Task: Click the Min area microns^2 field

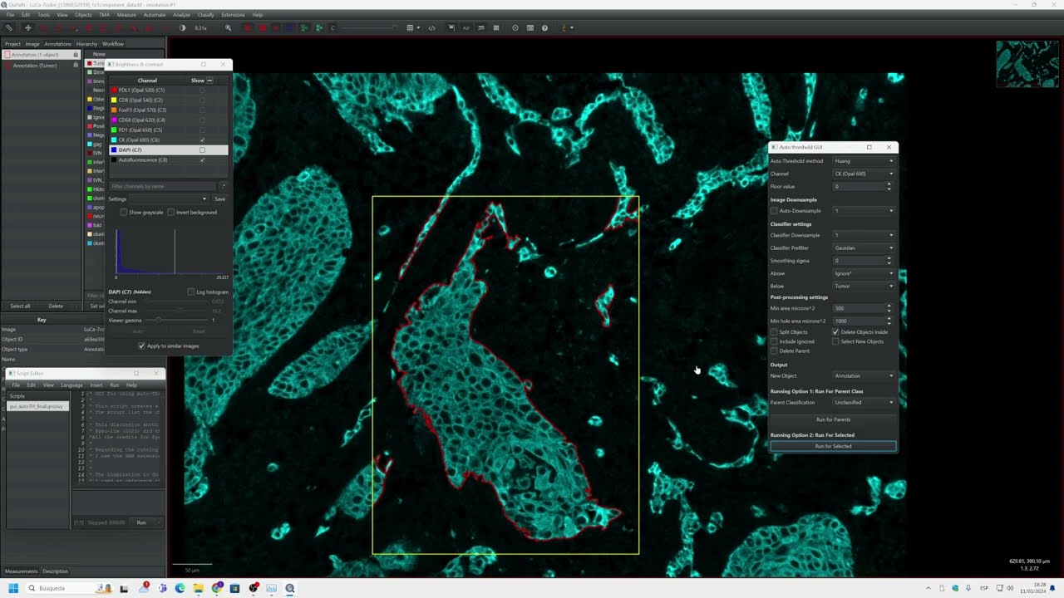Action: (x=860, y=308)
